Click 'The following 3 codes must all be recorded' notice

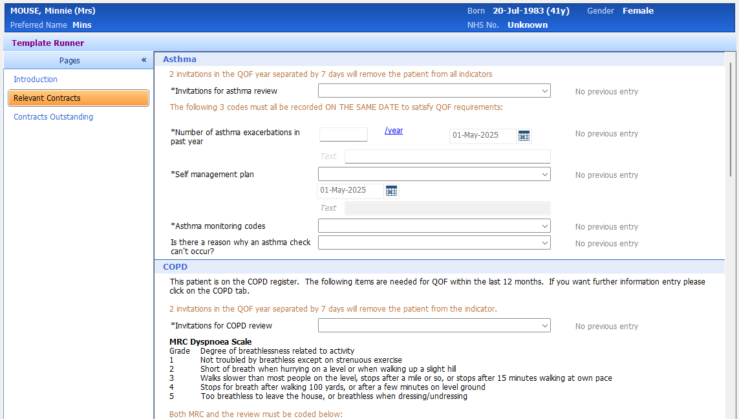(336, 107)
